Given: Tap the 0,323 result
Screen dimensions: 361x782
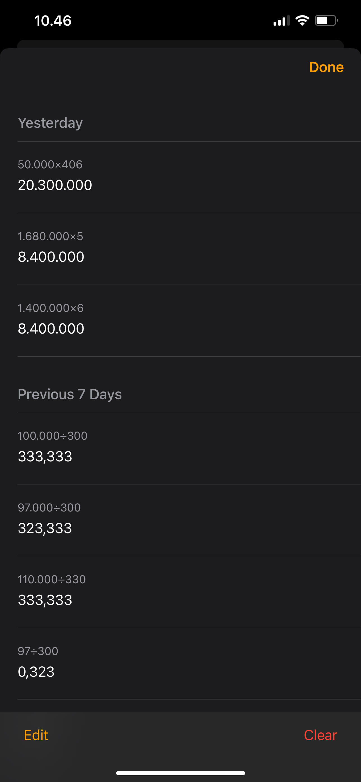Looking at the screenshot, I should pos(36,671).
